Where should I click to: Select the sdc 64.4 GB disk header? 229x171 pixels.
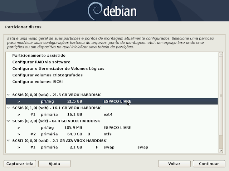pos(112,121)
